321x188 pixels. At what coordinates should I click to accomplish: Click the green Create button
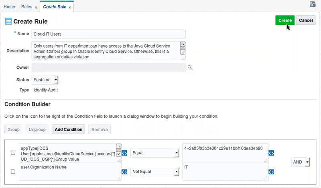pyautogui.click(x=285, y=20)
